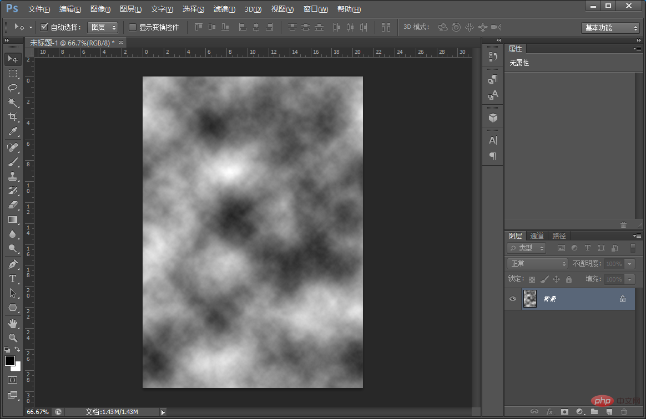
Task: Select the Dodge tool
Action: point(13,248)
